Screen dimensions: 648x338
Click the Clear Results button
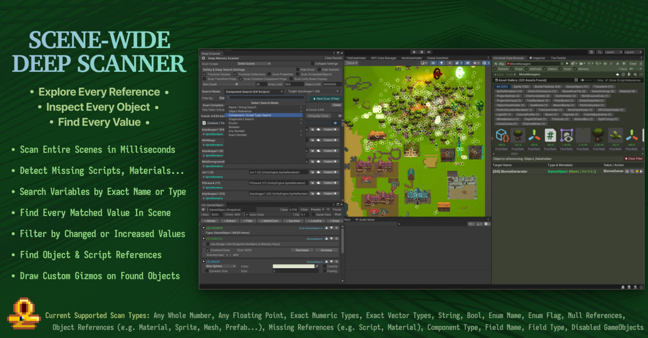click(333, 58)
